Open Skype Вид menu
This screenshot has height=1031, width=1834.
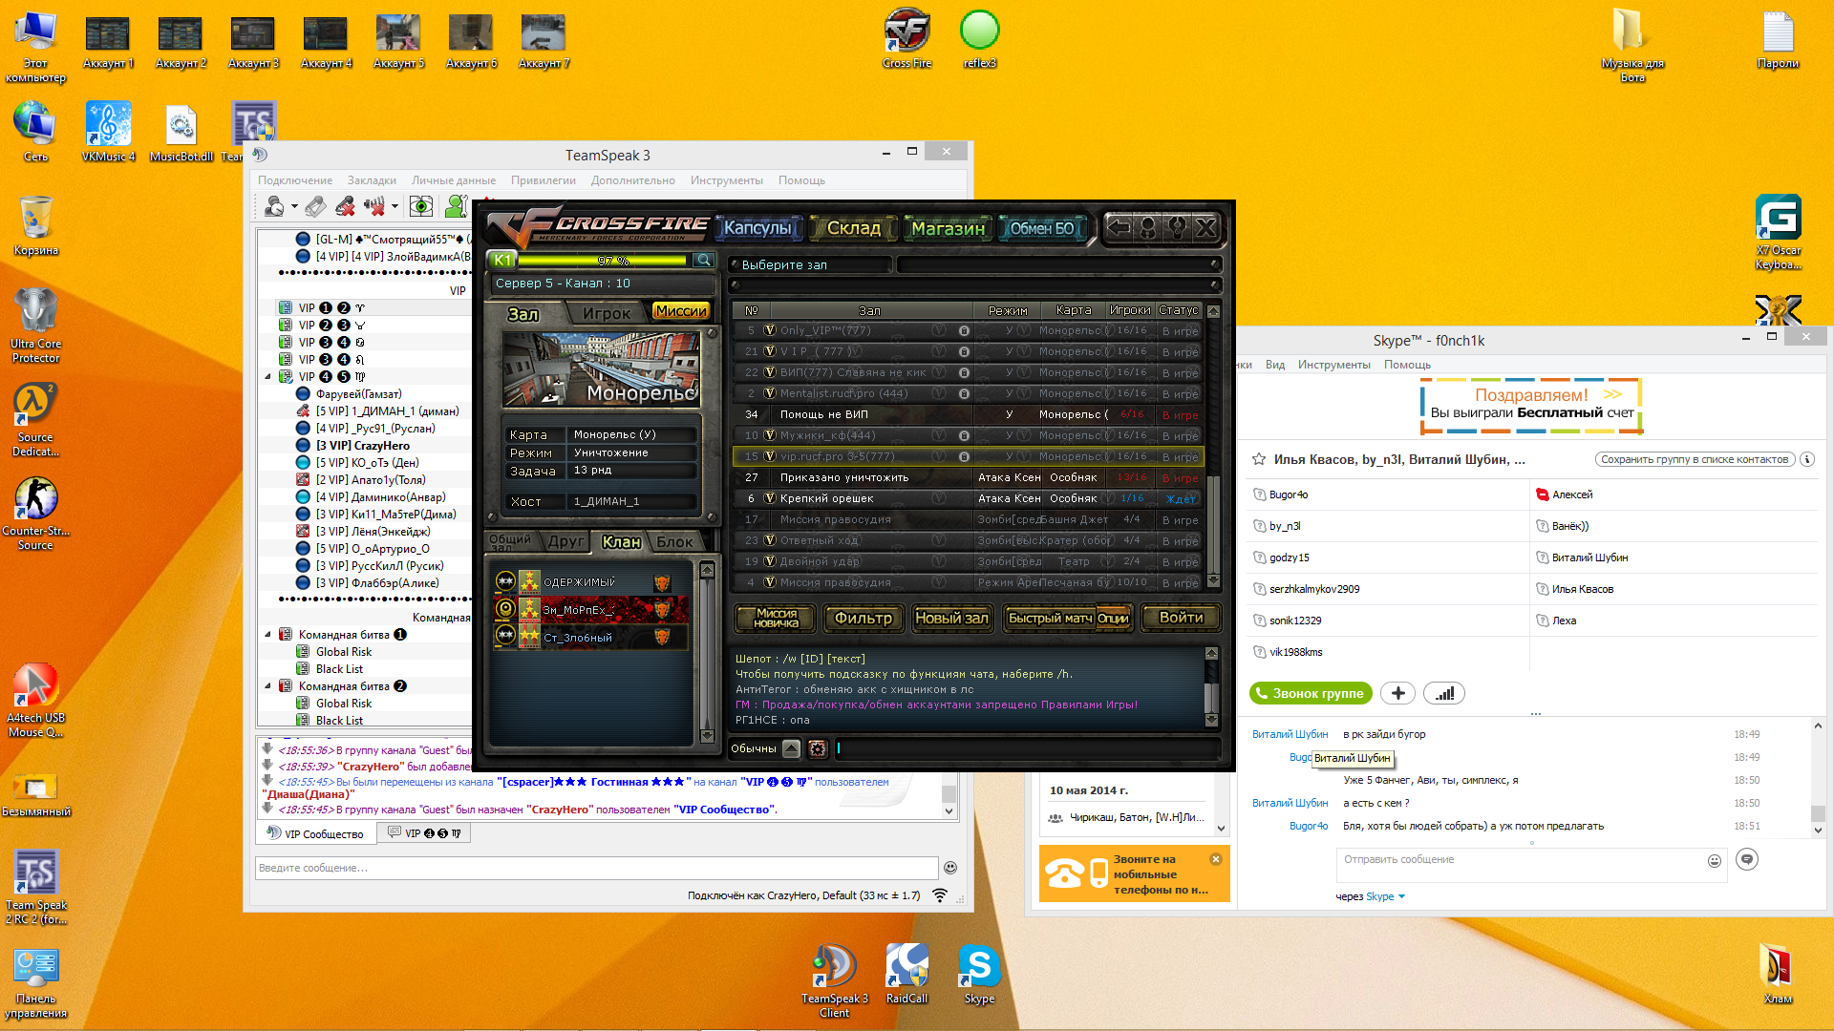pos(1275,365)
